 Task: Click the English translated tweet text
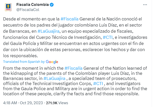pyautogui.click(x=77, y=89)
